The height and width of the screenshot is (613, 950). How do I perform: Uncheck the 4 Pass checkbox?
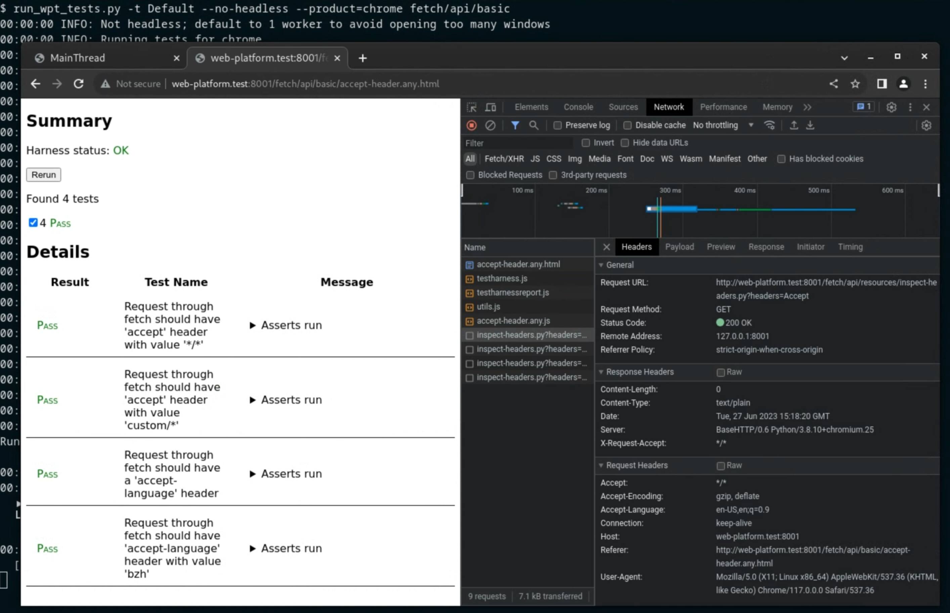coord(33,222)
